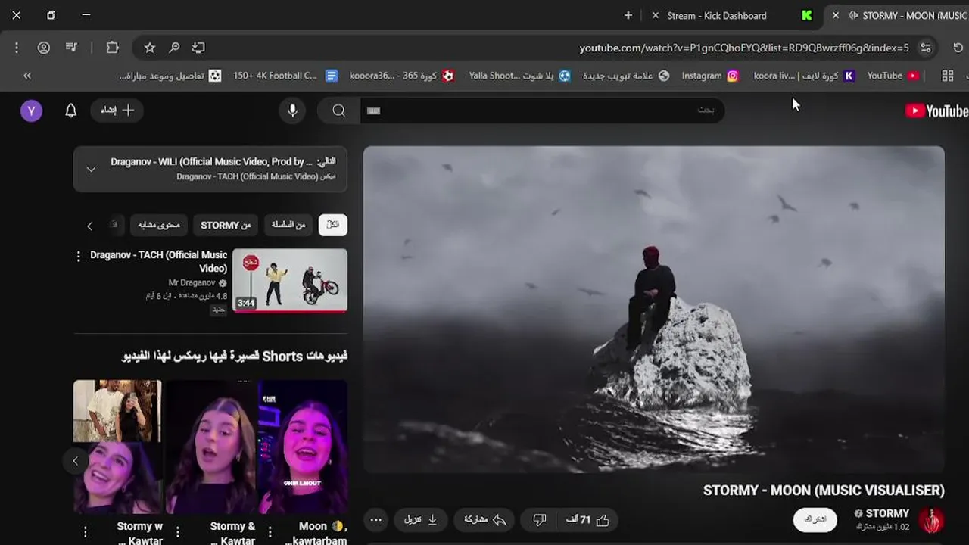Viewport: 969px width, 545px height.
Task: Open the 'Stormy & Kawtar' Short thumbnail
Action: tap(211, 447)
